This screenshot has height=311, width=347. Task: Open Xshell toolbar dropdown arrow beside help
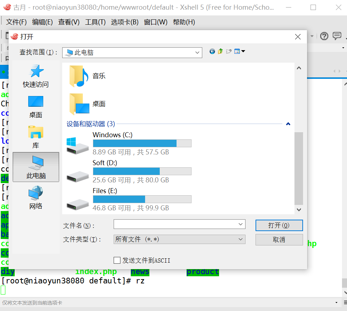tap(312, 36)
